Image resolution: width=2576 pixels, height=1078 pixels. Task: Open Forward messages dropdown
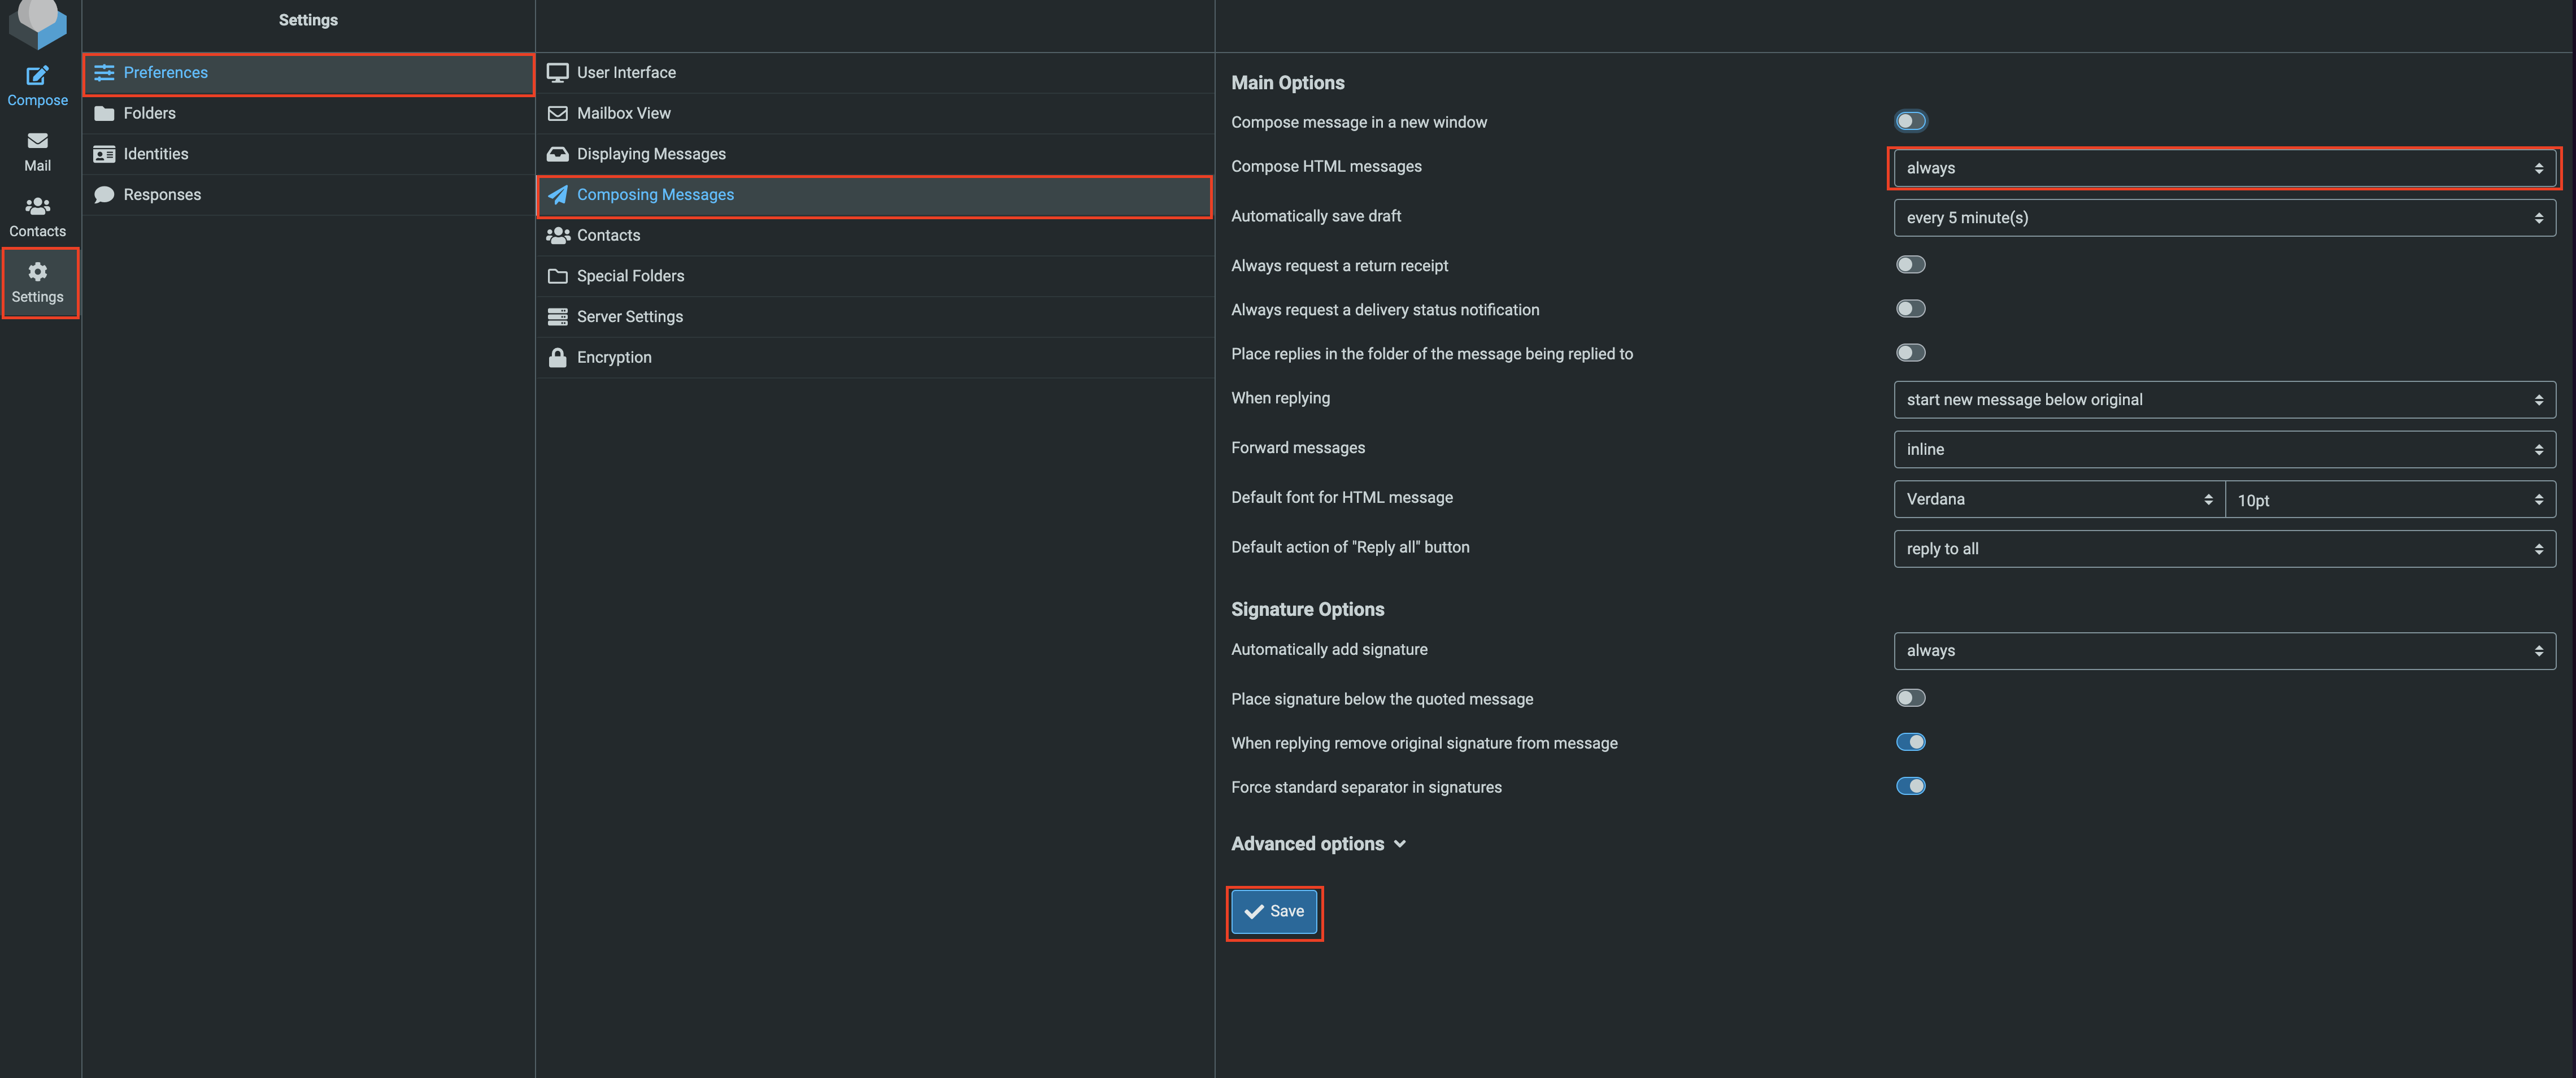pos(2224,449)
